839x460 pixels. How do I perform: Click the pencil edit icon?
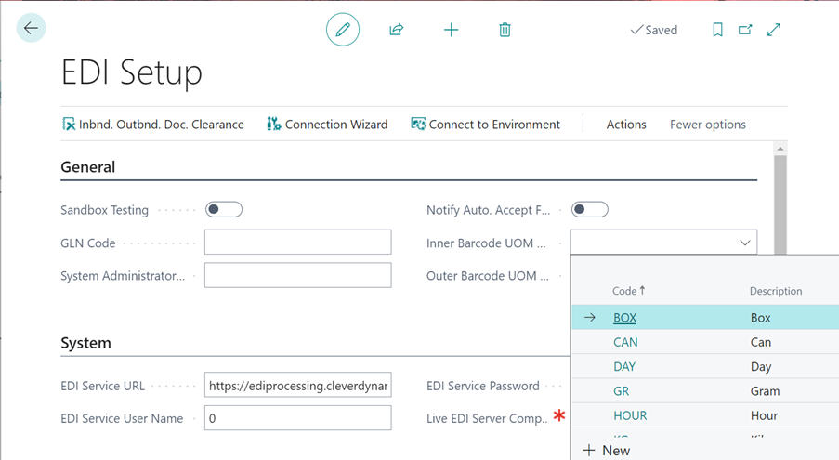click(343, 30)
